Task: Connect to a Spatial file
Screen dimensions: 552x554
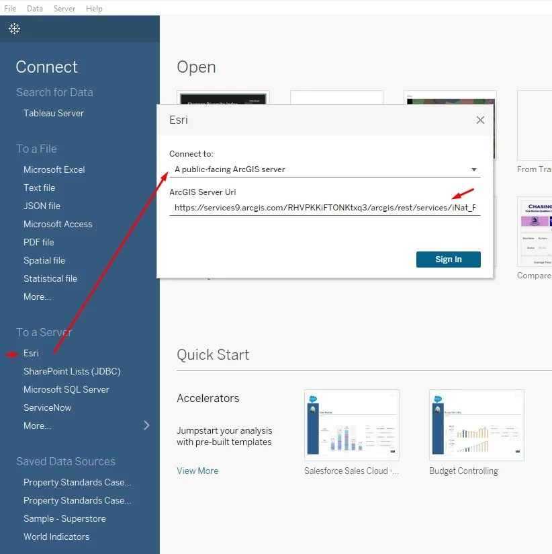Action: [44, 260]
